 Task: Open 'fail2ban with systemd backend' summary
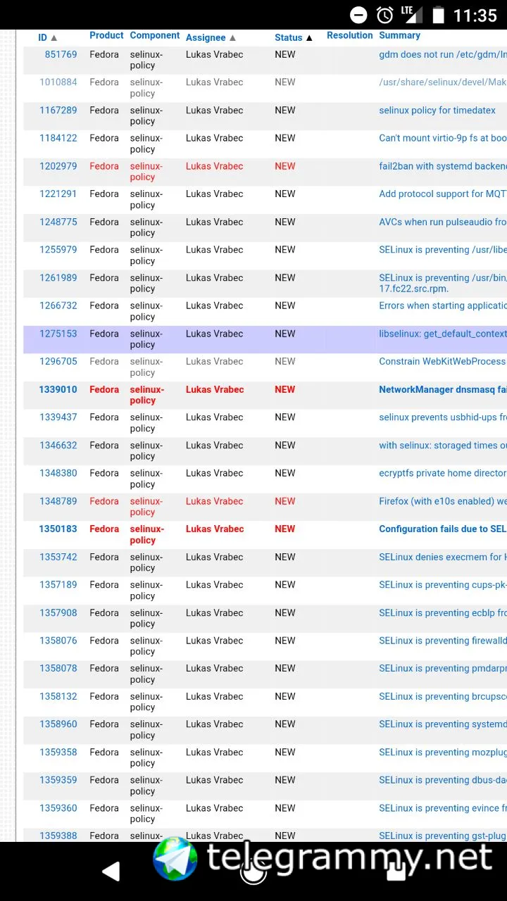(443, 166)
